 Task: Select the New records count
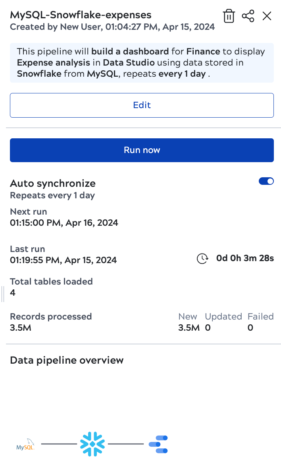(x=188, y=328)
